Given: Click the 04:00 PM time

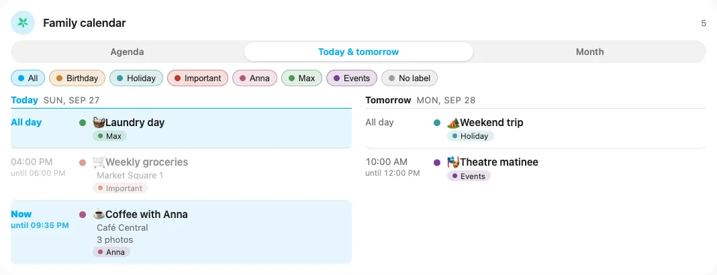Looking at the screenshot, I should coord(32,162).
